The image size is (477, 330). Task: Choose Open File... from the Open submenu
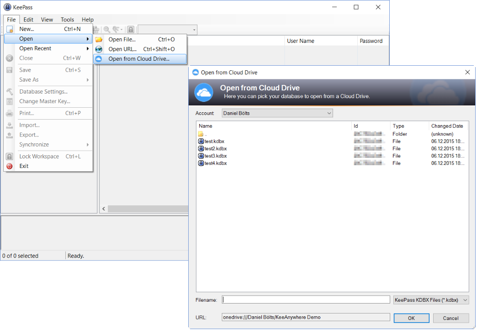140,40
